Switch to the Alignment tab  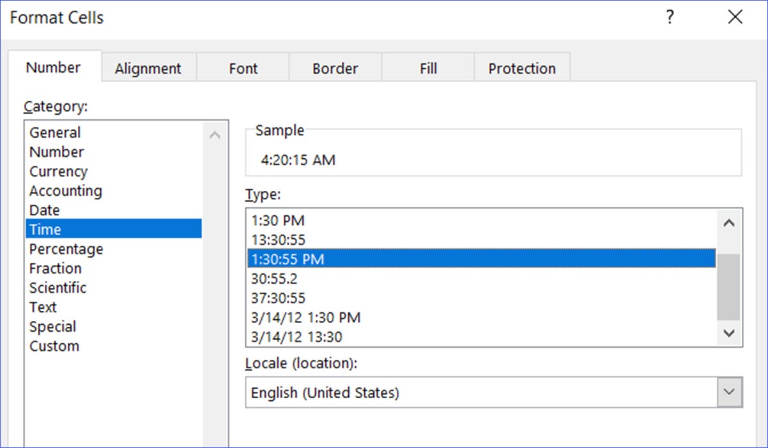148,68
